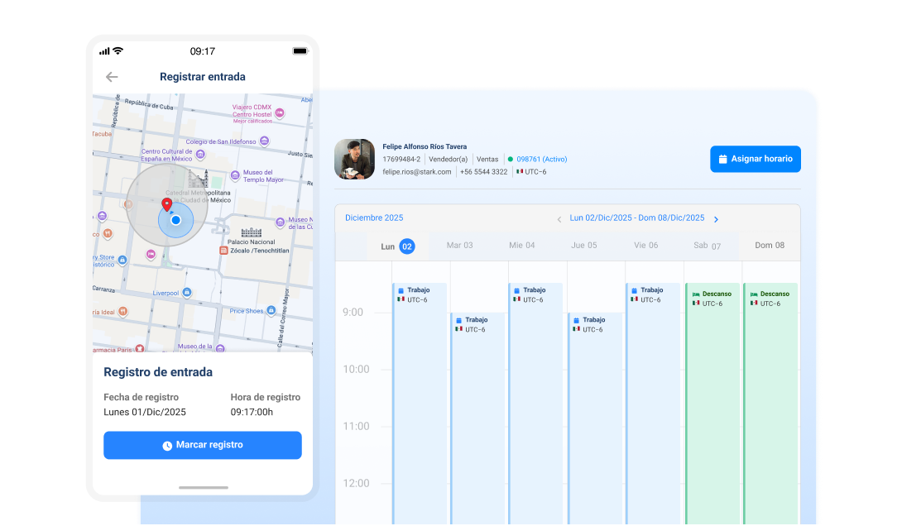
Task: Click the Zócalo/Tenochtitlan metro station icon
Action: tap(223, 250)
